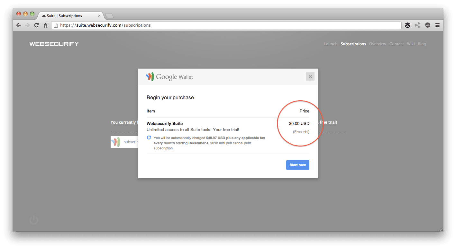This screenshot has height=249, width=456.
Task: Open the Subscriptions navigation link
Action: [x=353, y=44]
